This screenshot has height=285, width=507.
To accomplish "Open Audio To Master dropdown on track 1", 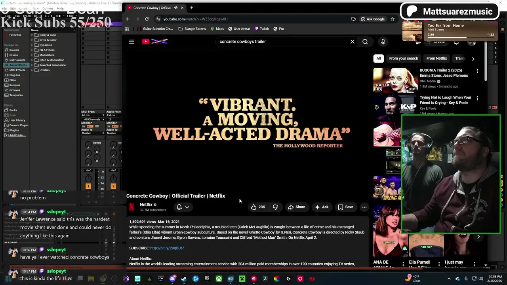I will (x=93, y=133).
